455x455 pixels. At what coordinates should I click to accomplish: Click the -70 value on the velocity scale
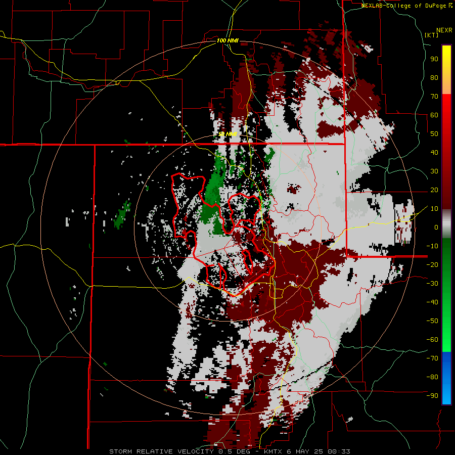coord(432,358)
